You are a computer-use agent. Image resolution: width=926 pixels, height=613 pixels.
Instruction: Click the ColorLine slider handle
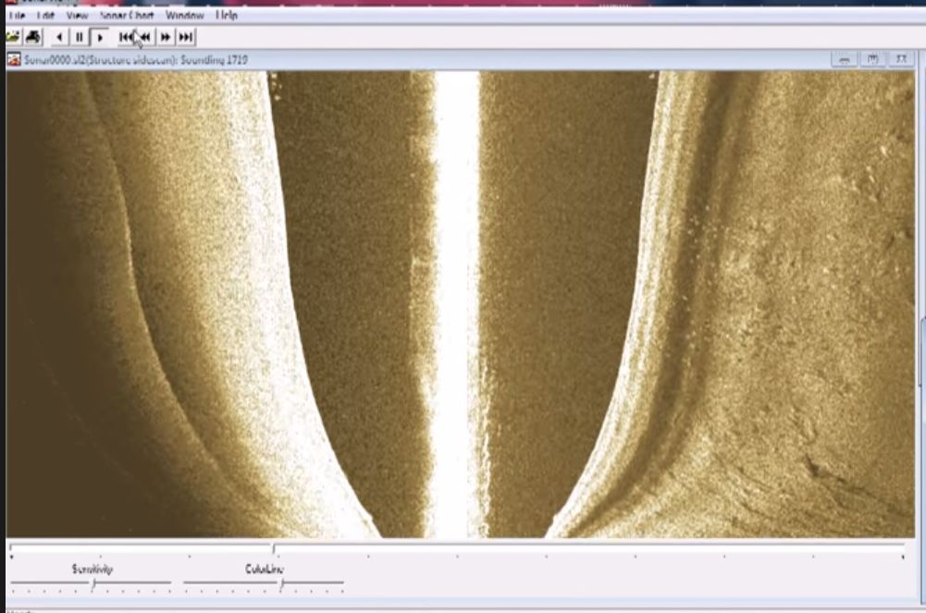[282, 584]
